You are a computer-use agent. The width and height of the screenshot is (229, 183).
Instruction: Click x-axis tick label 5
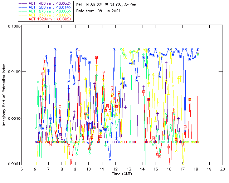21,169
